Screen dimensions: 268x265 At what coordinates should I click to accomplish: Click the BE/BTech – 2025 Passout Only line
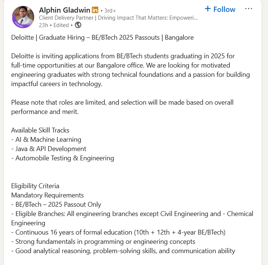click(56, 205)
